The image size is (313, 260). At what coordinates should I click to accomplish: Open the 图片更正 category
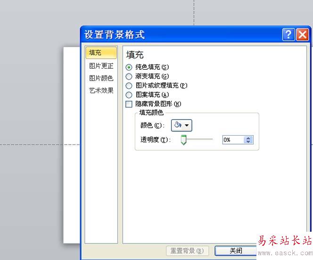pos(101,66)
